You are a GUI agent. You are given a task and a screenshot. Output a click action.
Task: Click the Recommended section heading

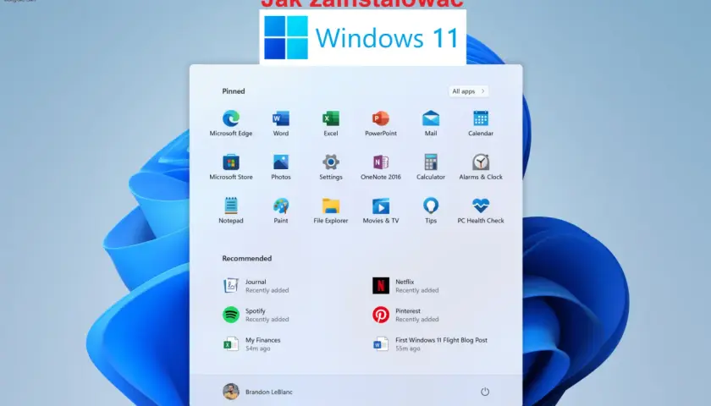246,258
